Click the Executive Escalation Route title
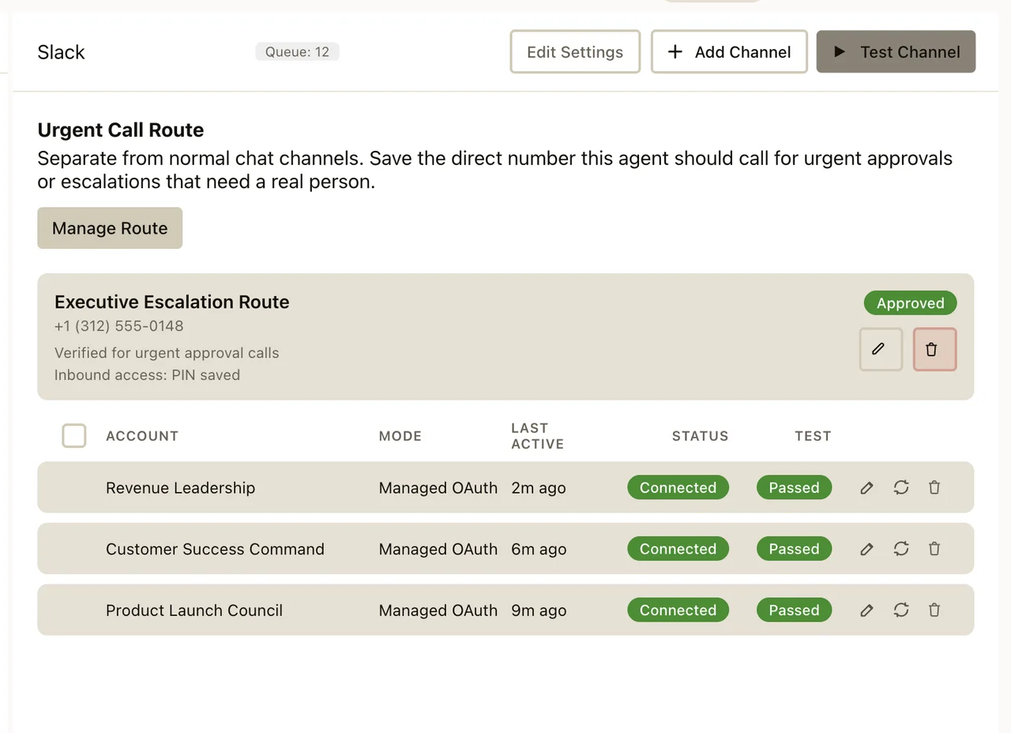The image size is (1011, 733). point(172,302)
